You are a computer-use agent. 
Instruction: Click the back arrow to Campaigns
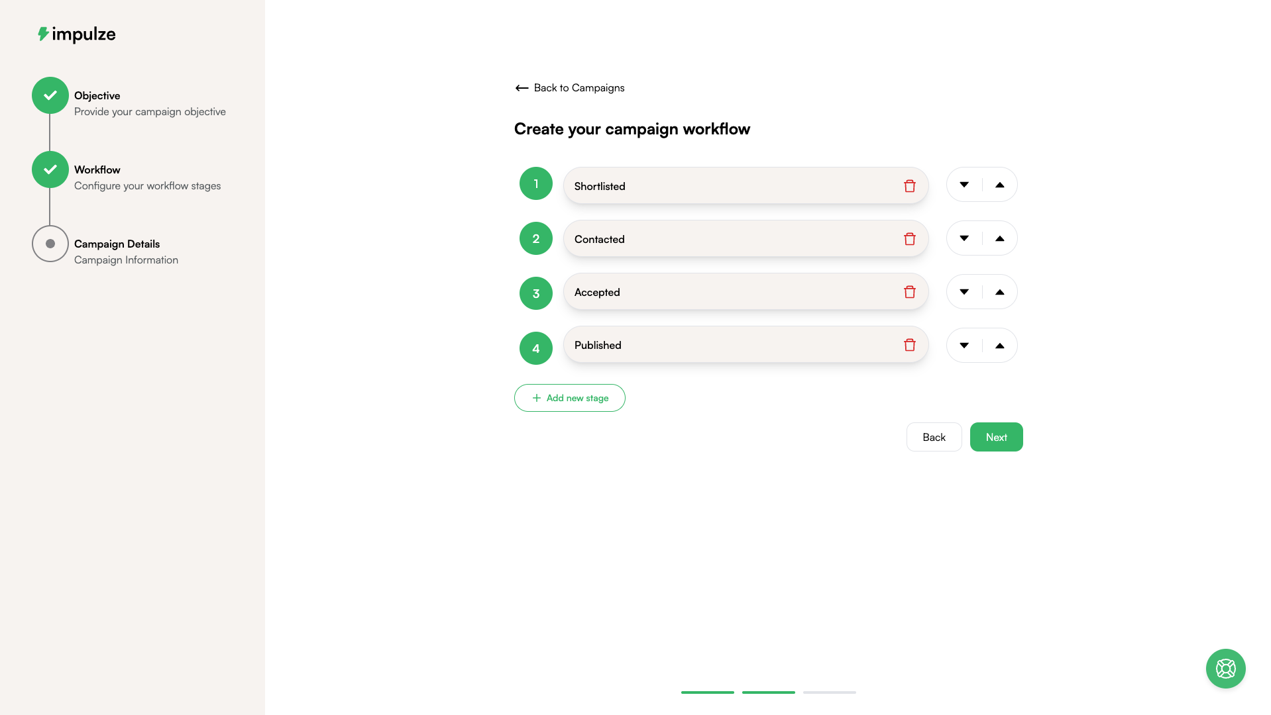[x=522, y=87]
